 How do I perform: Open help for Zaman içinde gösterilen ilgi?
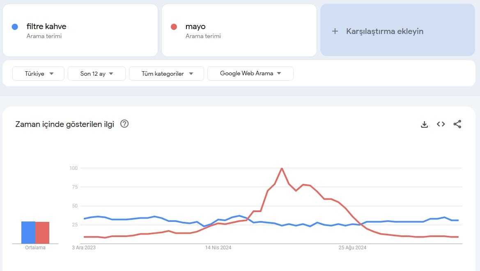pos(124,124)
